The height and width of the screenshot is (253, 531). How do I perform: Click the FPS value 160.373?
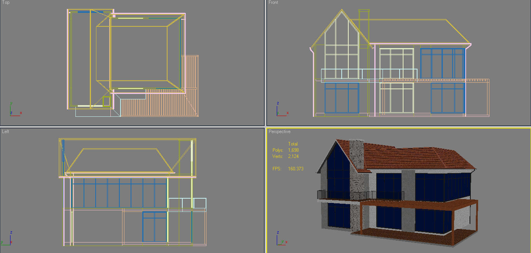point(296,169)
